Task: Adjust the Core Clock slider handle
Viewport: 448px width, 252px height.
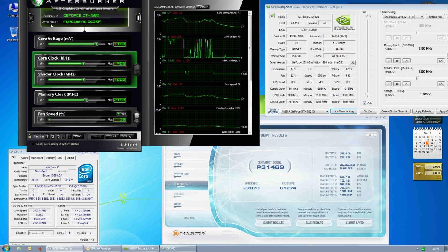Action: (x=83, y=64)
